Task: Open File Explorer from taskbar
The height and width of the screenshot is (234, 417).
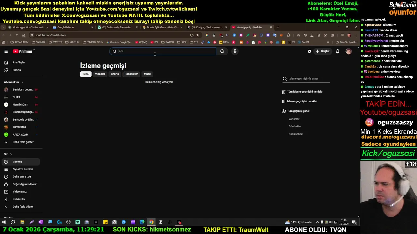Action: 22,222
